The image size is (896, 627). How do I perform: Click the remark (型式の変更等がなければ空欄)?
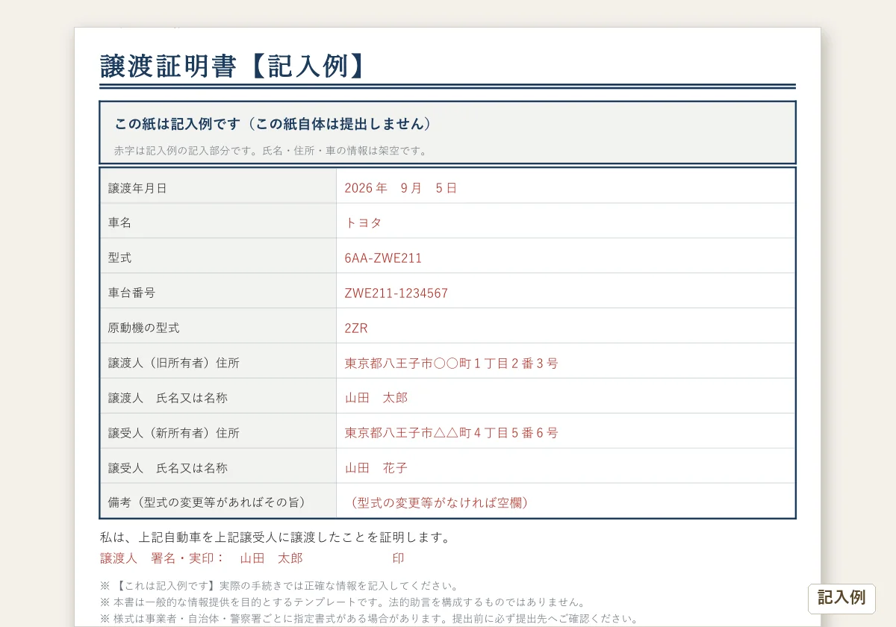tap(439, 503)
